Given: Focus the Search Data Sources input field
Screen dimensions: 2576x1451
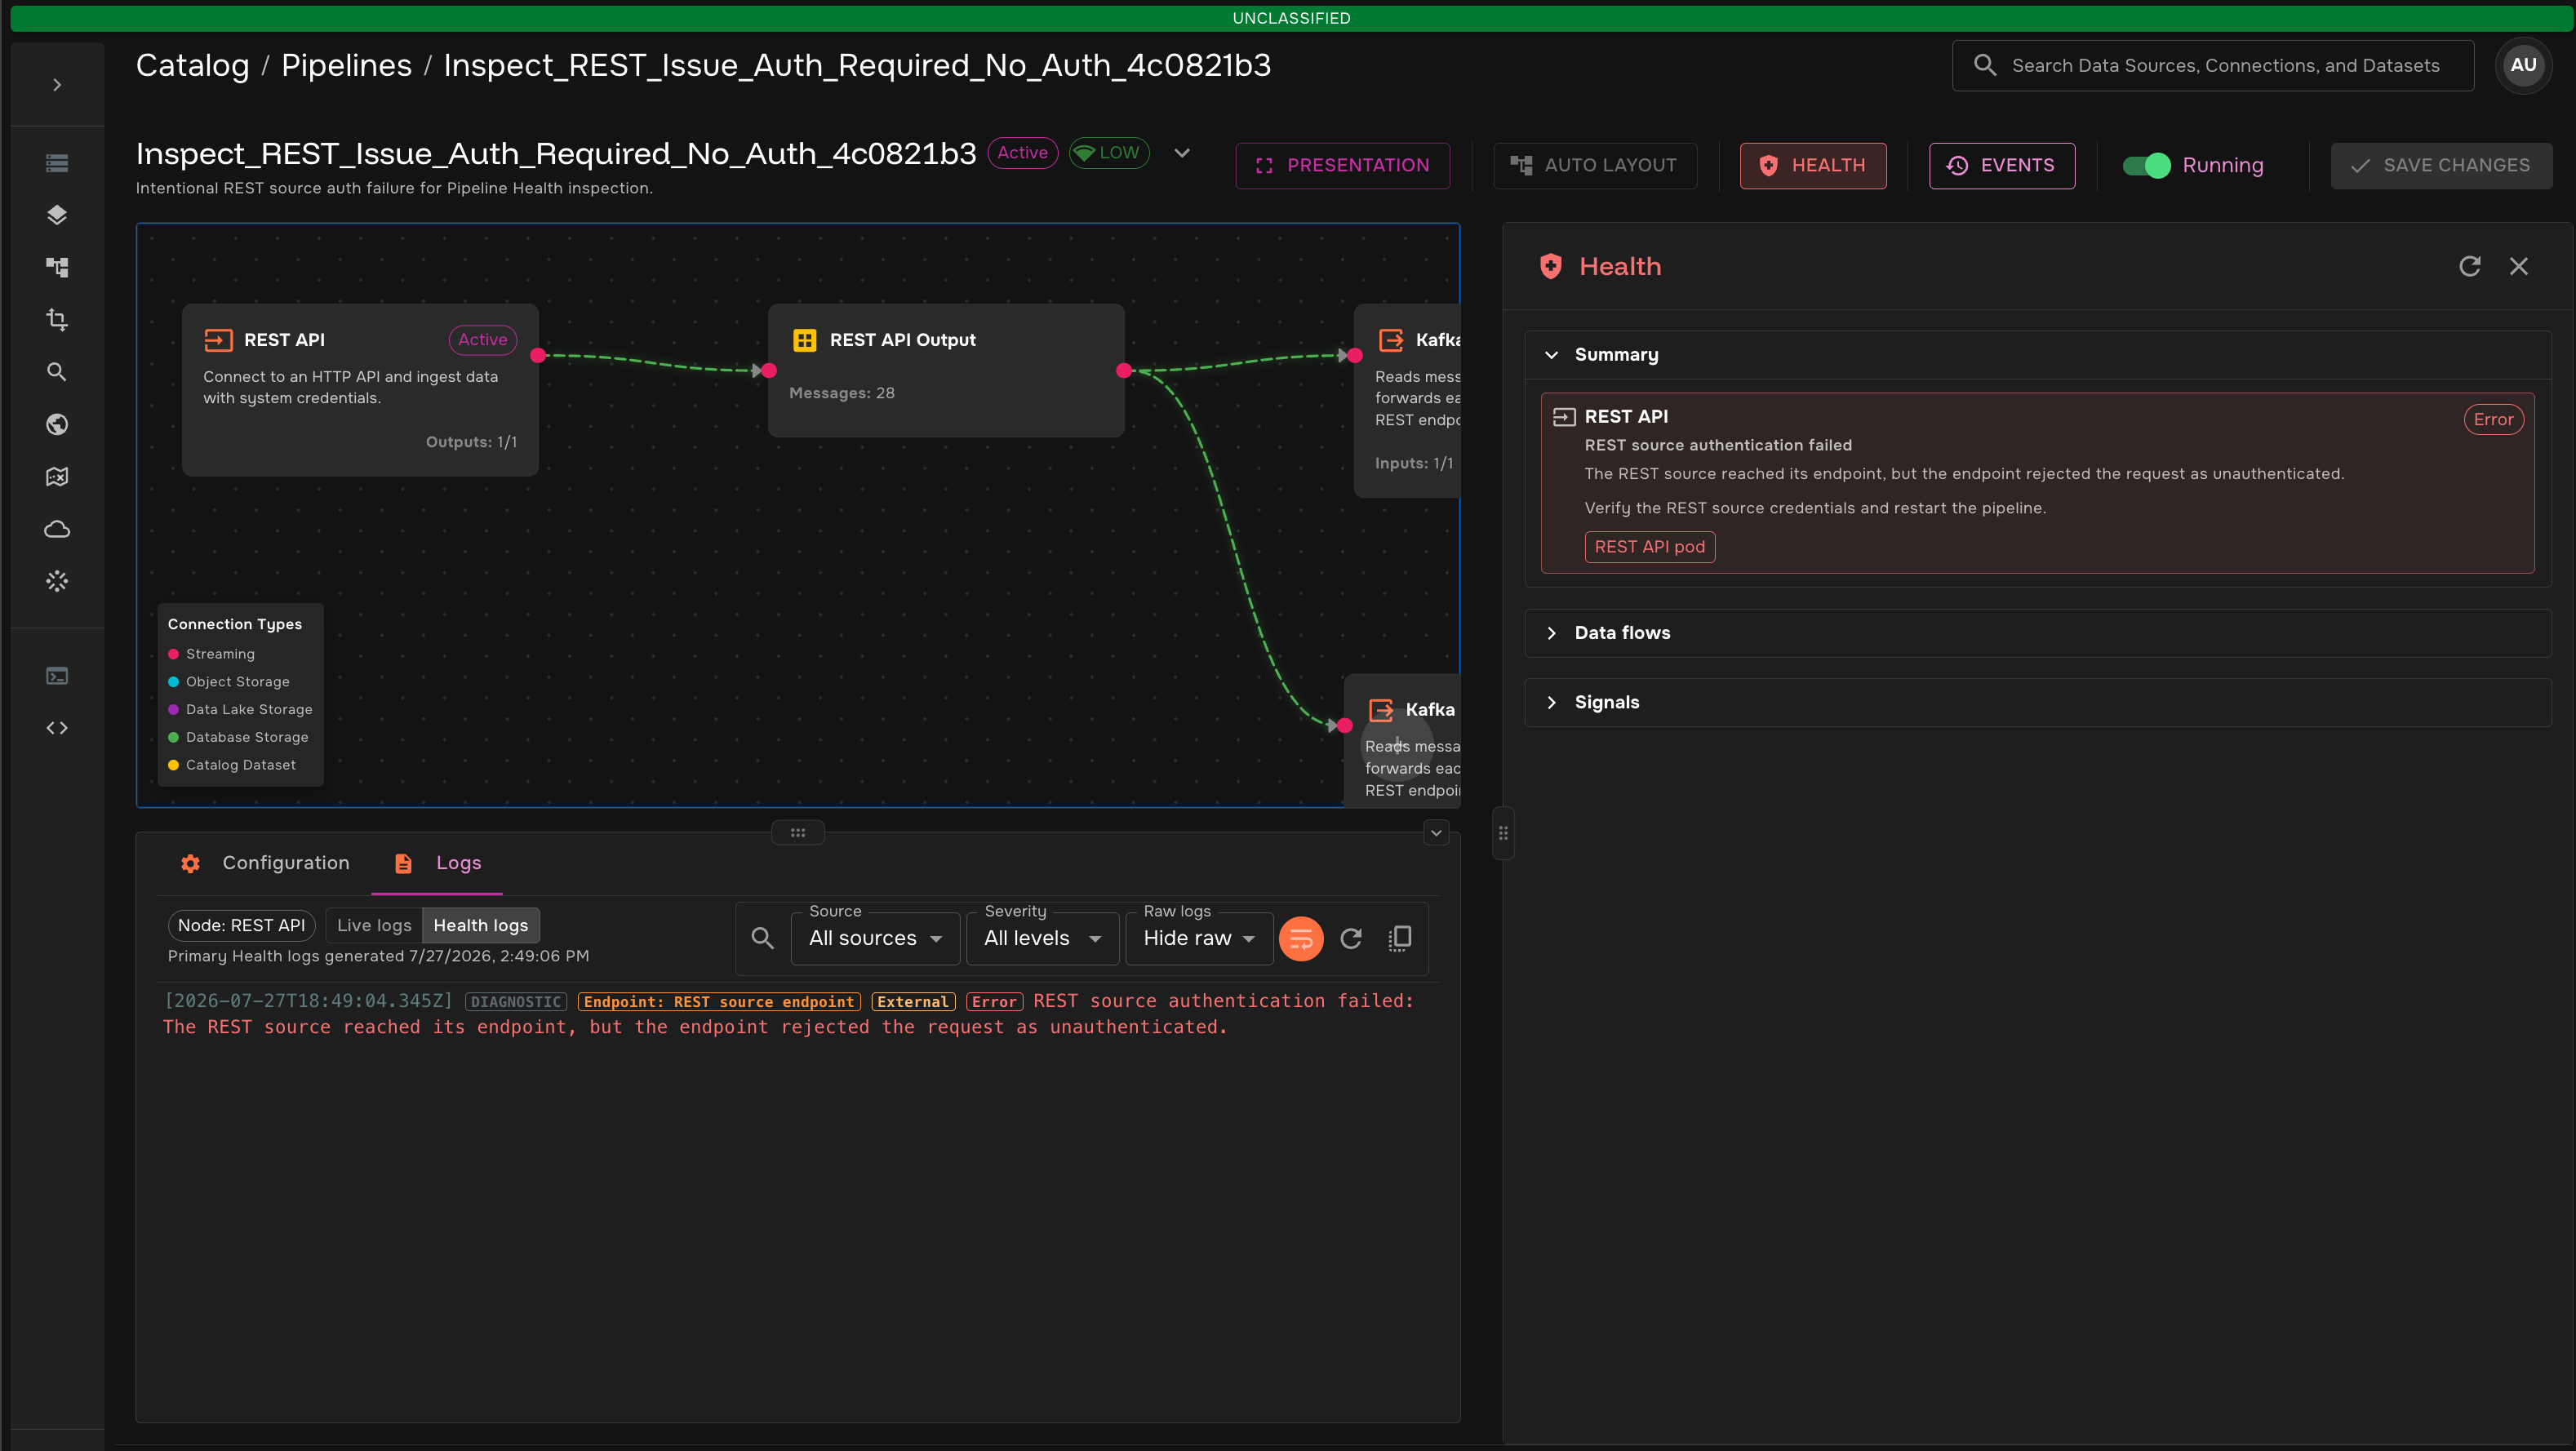Looking at the screenshot, I should pos(2212,66).
